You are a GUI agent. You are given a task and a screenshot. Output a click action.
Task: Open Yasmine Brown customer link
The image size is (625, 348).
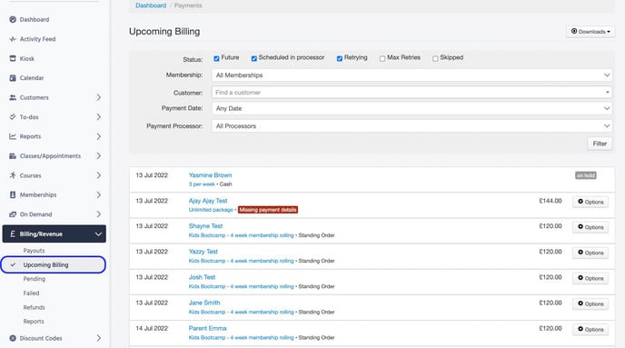point(210,175)
